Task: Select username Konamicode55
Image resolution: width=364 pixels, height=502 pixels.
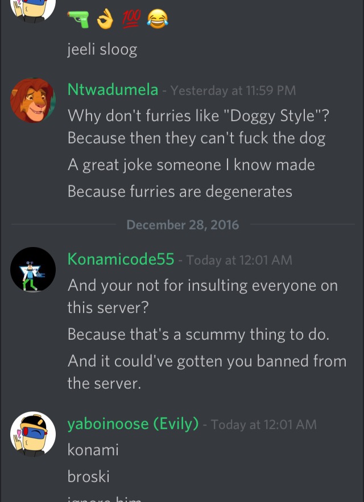Action: pos(121,258)
